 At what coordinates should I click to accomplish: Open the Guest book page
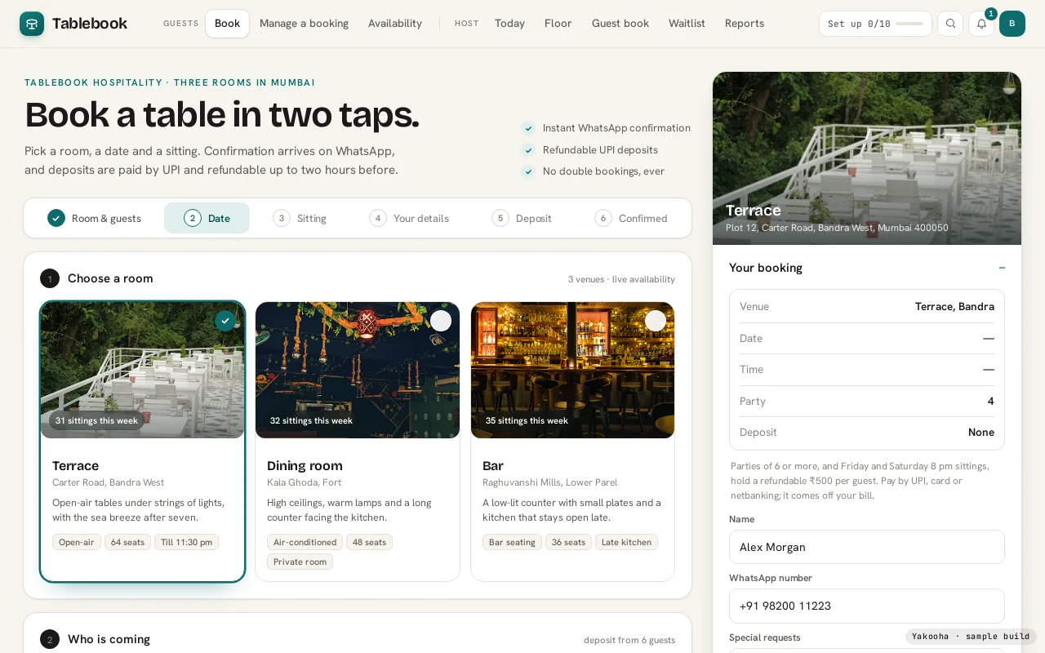pos(620,24)
